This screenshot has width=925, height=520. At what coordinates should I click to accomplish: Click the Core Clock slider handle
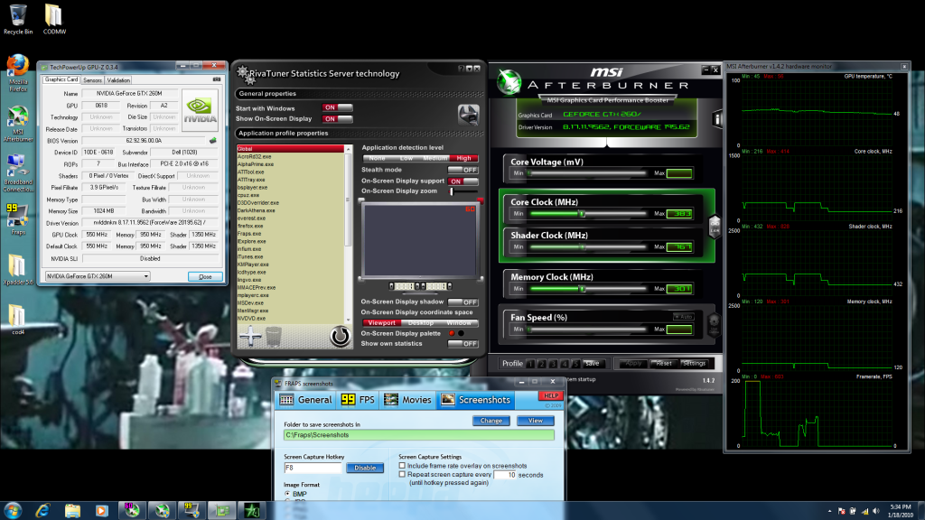582,213
